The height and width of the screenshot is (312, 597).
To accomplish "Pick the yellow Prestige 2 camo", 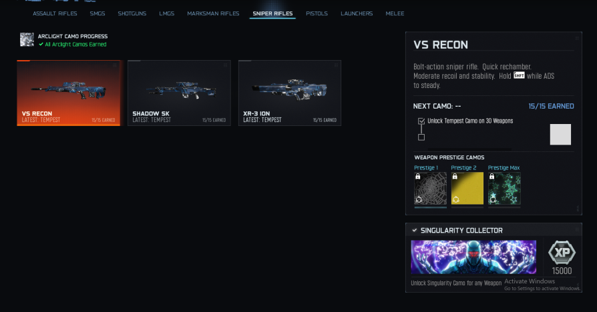I will point(467,189).
